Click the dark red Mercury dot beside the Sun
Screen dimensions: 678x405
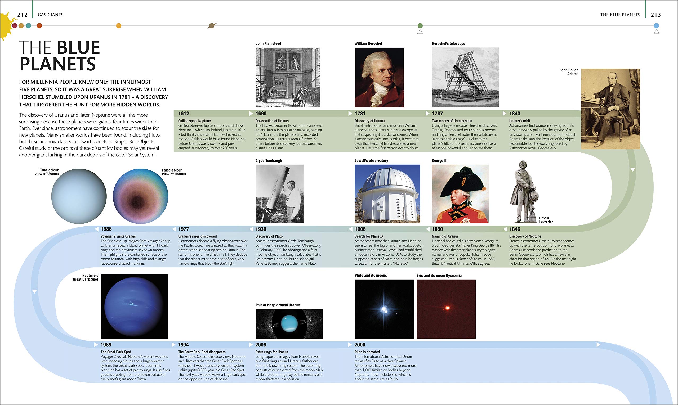(x=15, y=26)
